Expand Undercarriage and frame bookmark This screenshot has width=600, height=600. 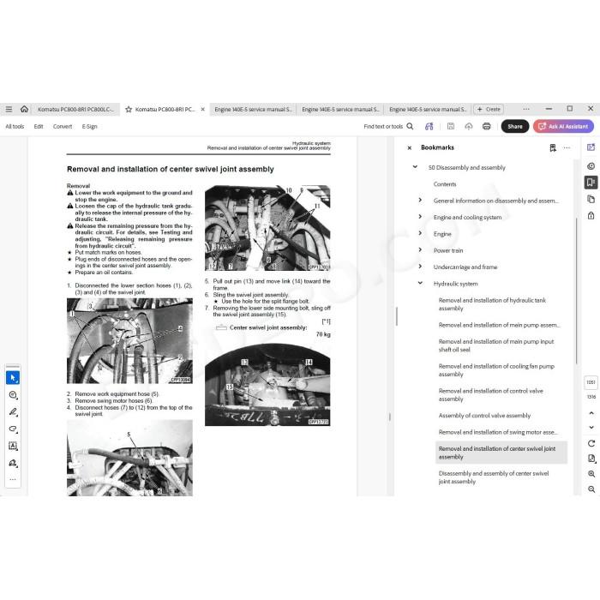(x=420, y=267)
